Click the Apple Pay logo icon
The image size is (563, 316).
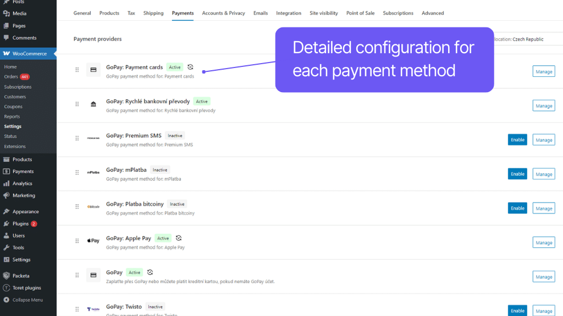pyautogui.click(x=93, y=240)
